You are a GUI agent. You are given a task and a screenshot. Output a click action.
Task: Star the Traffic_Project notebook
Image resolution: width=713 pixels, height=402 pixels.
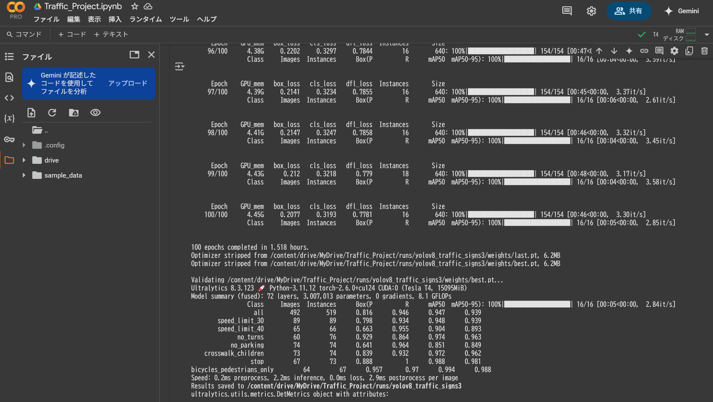point(135,6)
